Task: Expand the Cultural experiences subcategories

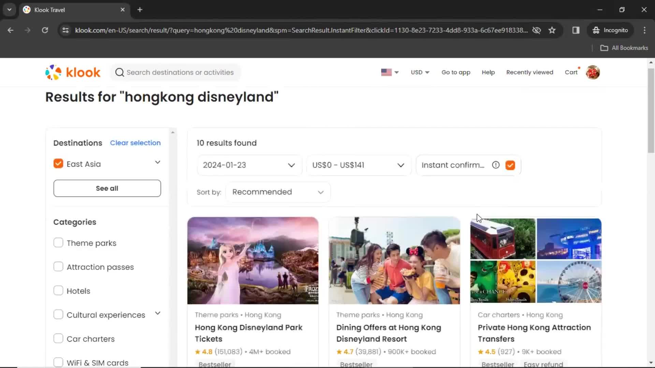Action: click(158, 313)
